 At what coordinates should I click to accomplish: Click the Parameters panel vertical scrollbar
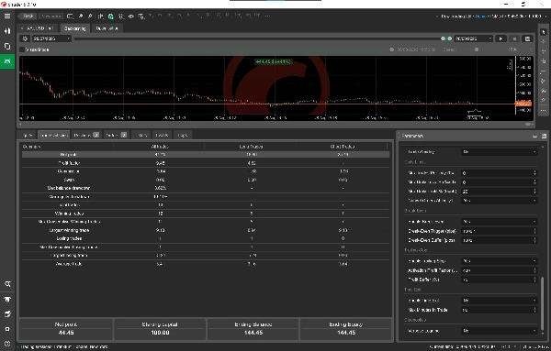click(x=543, y=303)
